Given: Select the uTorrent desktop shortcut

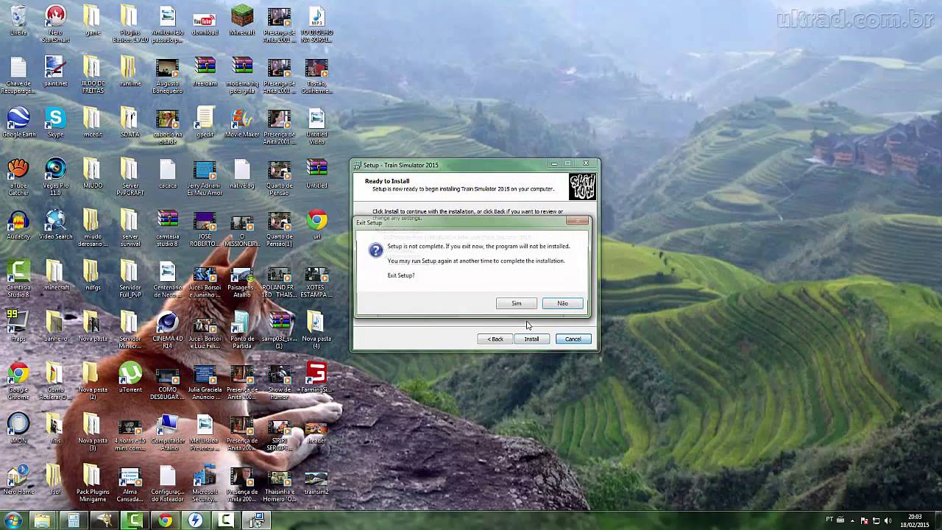Looking at the screenshot, I should click(130, 378).
